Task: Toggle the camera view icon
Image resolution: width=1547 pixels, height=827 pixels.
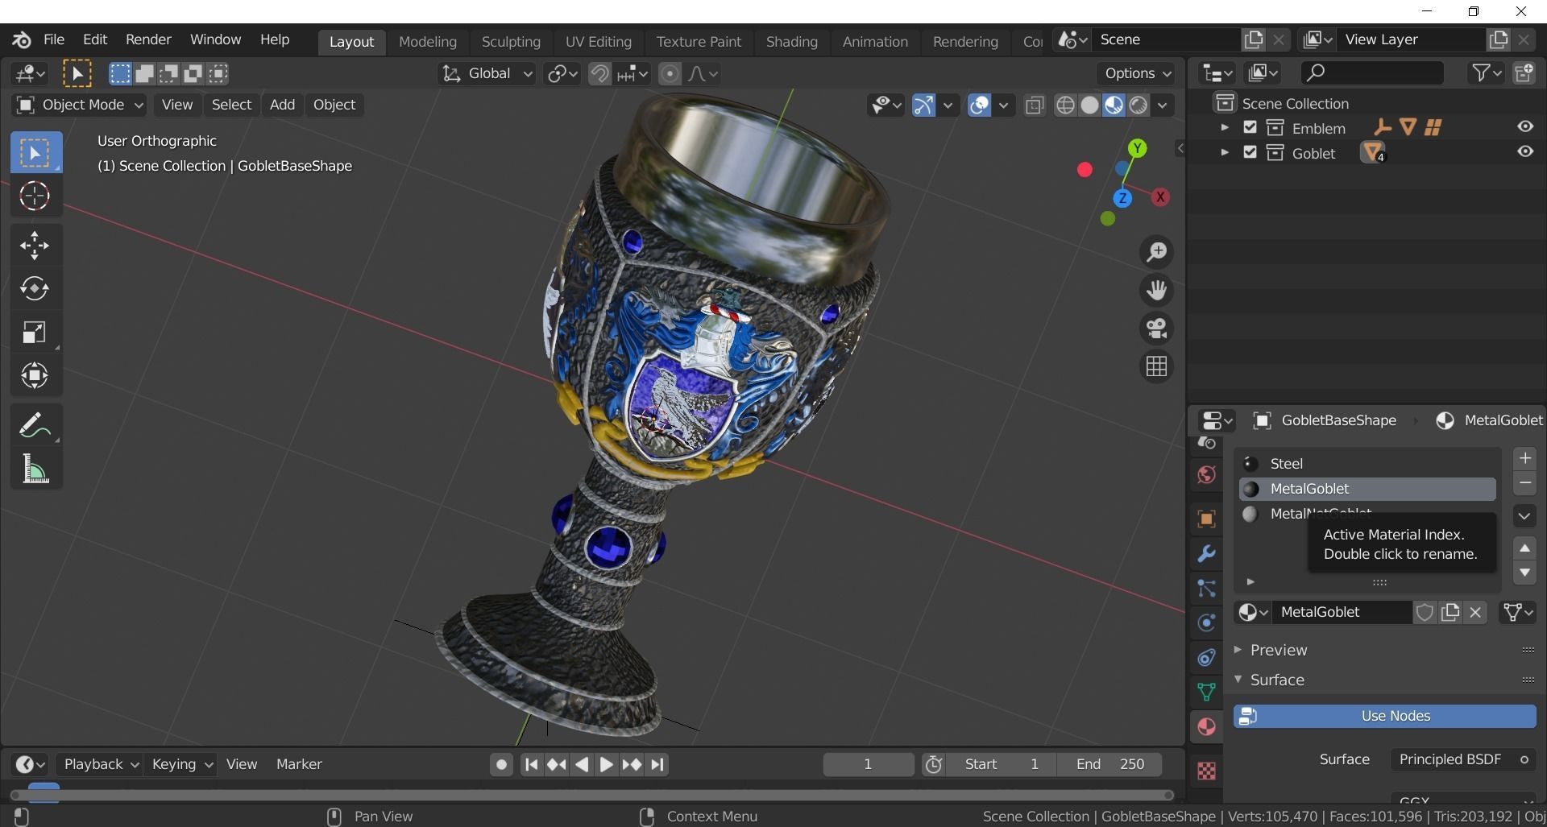Action: [1156, 329]
